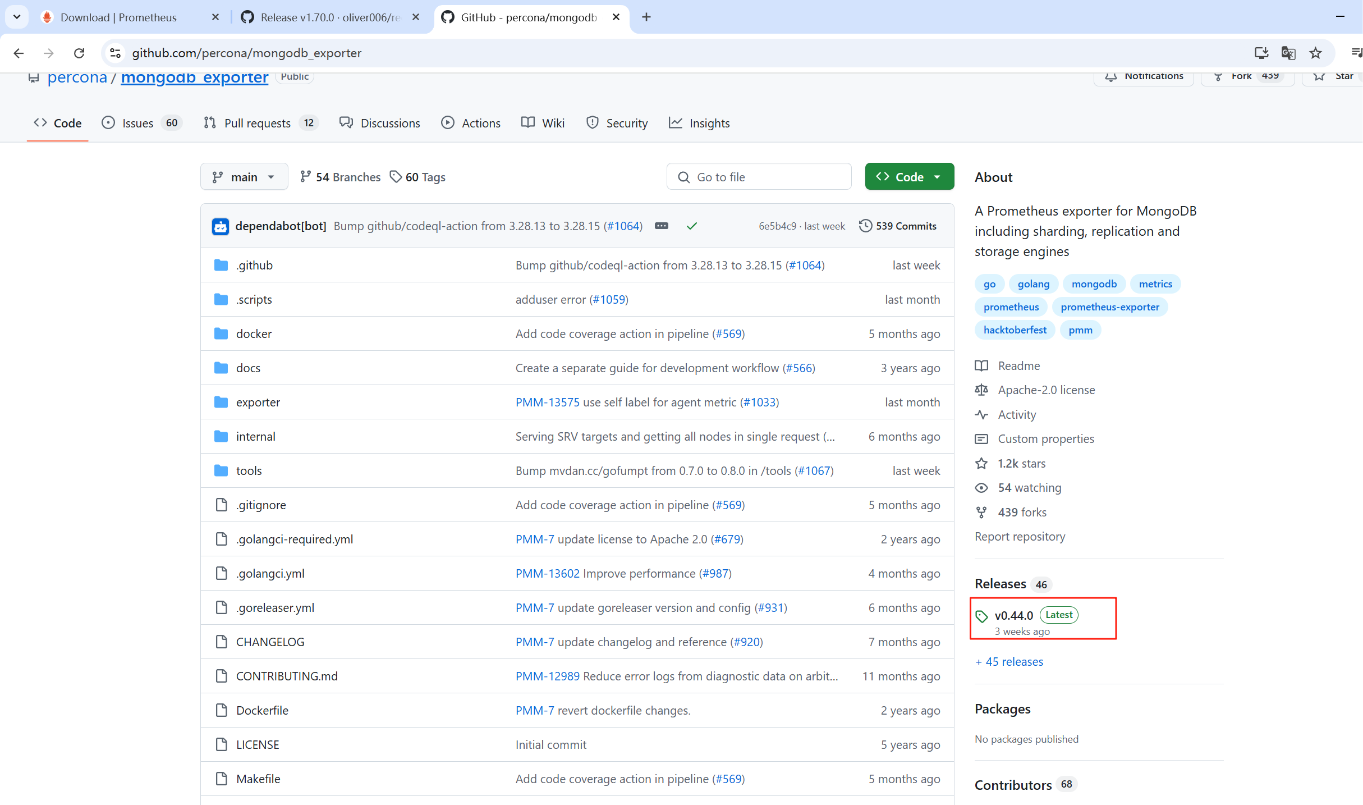Screen dimensions: 1363x805
Task: Click the green checkmark commit status icon
Action: [x=692, y=226]
